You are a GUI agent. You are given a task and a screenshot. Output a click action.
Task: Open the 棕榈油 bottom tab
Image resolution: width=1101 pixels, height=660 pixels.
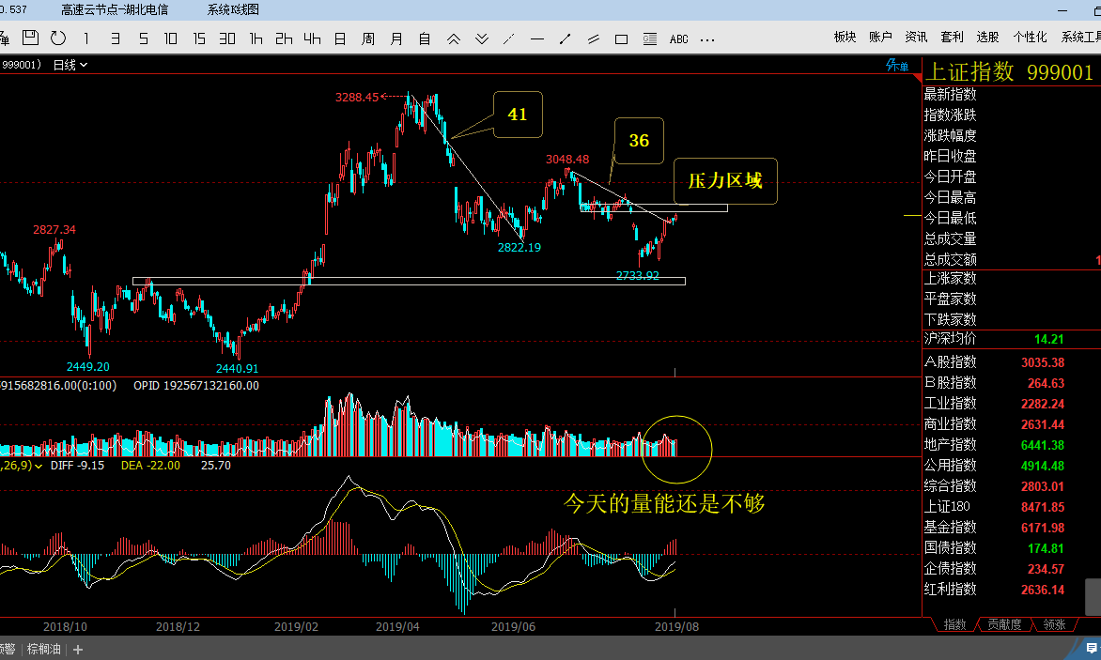[44, 650]
